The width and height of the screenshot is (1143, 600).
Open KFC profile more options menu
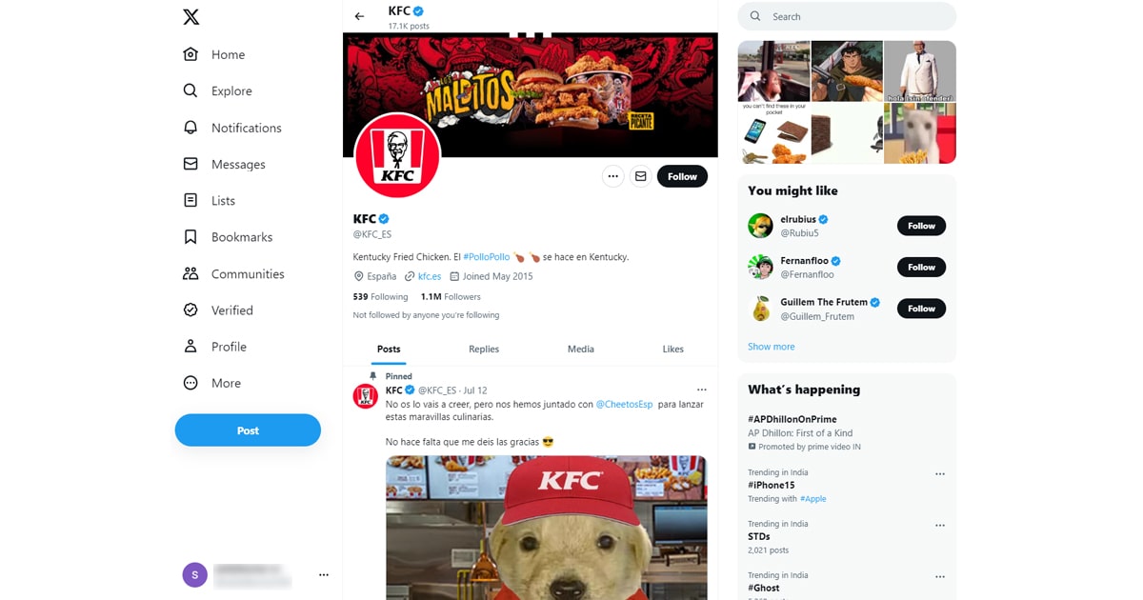pos(612,176)
